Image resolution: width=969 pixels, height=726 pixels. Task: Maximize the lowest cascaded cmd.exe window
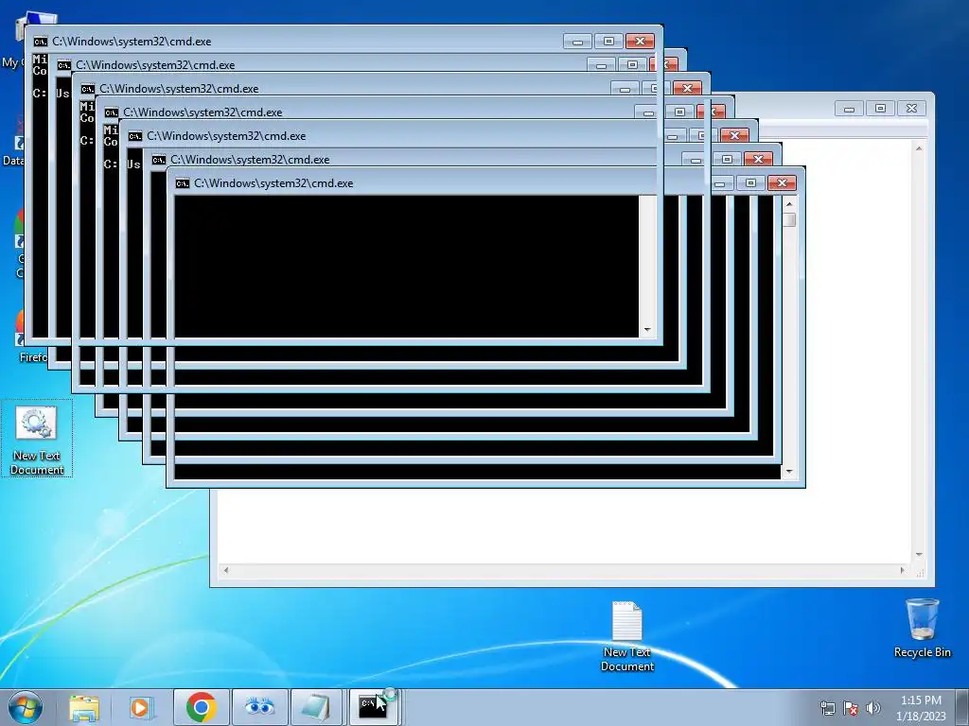[750, 182]
